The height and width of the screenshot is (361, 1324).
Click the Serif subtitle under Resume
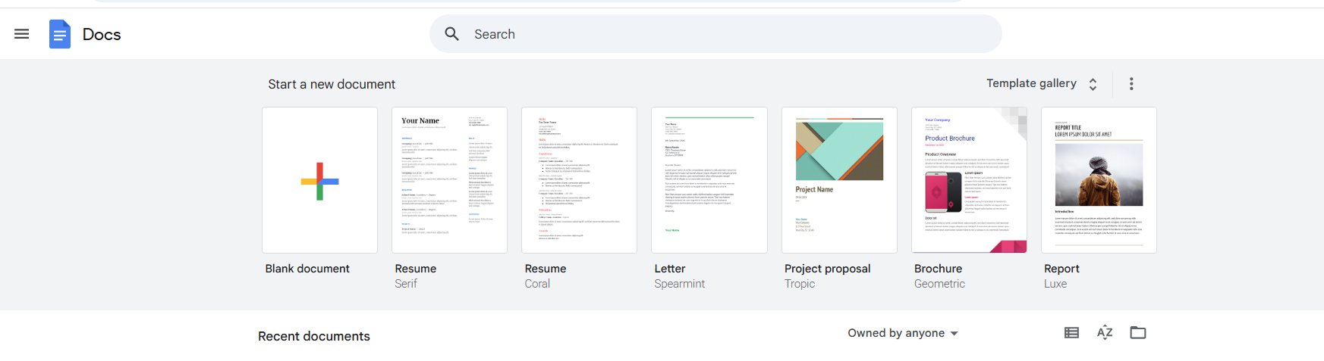point(406,284)
